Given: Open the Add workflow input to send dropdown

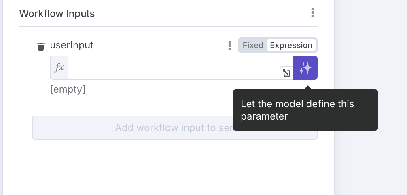Looking at the screenshot, I should (x=175, y=128).
